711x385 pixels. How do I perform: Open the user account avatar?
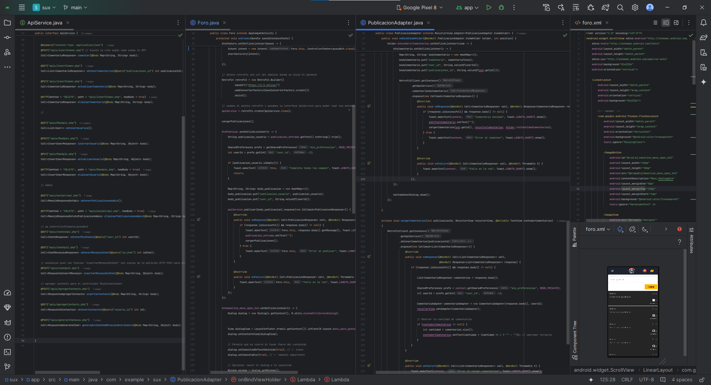(650, 7)
